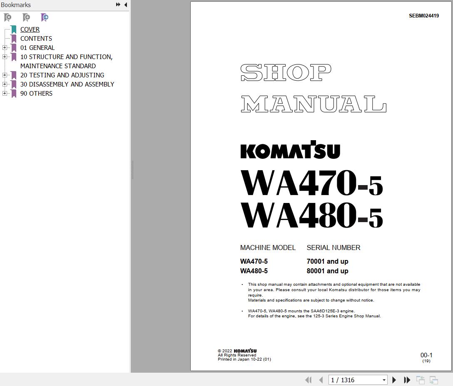Expand the 90 OTHERS tree node
The image size is (453, 386).
(x=5, y=94)
